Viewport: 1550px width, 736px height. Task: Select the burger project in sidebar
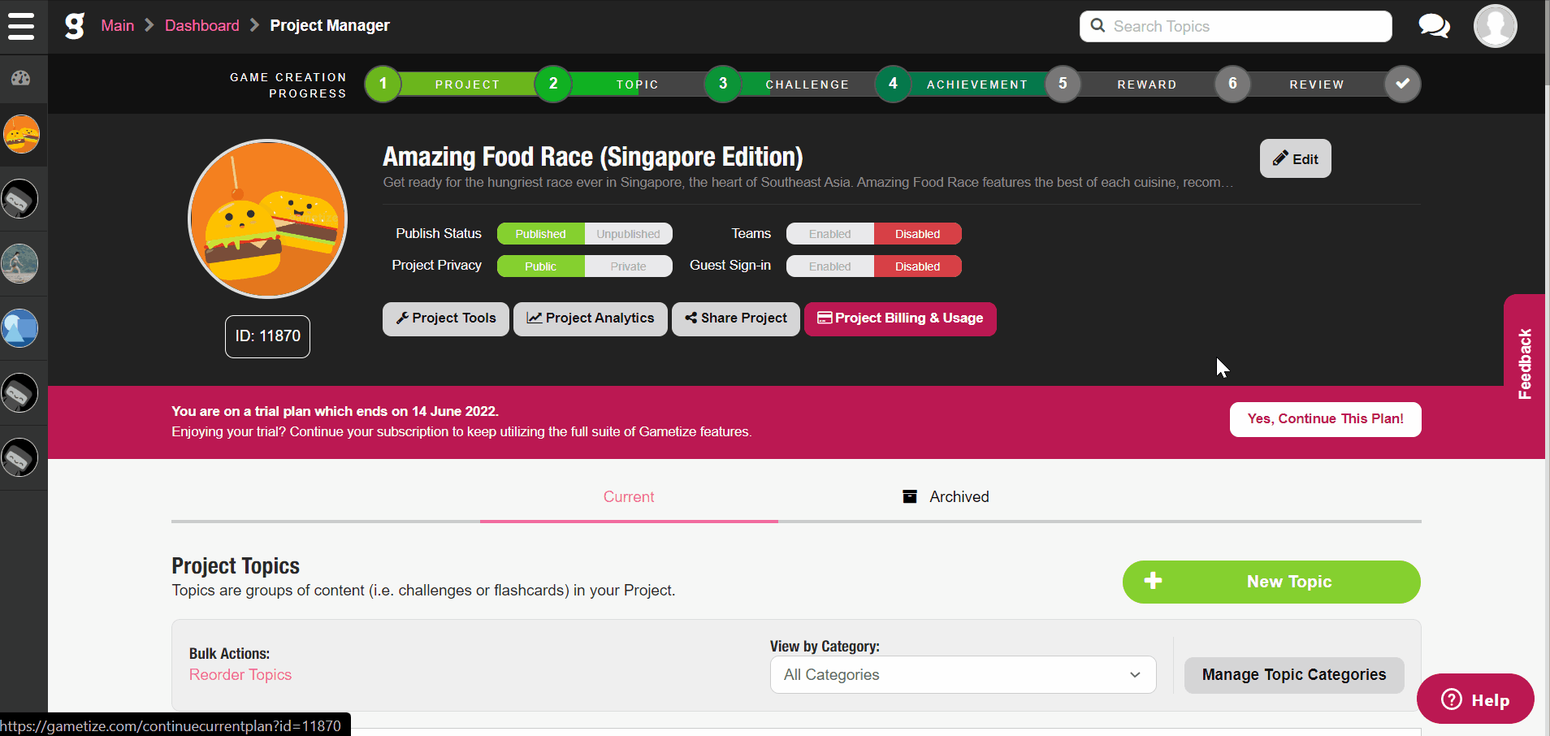point(21,134)
